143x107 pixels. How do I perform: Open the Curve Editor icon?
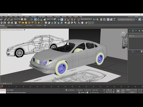click(111, 19)
